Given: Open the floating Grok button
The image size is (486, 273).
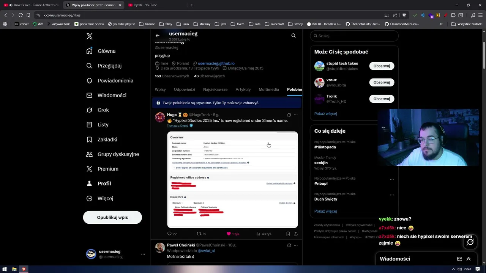Looking at the screenshot, I should click(470, 242).
